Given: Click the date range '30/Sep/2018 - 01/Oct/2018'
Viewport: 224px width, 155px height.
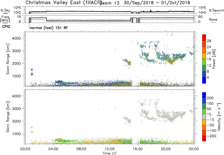Looking at the screenshot, I should [x=157, y=3].
